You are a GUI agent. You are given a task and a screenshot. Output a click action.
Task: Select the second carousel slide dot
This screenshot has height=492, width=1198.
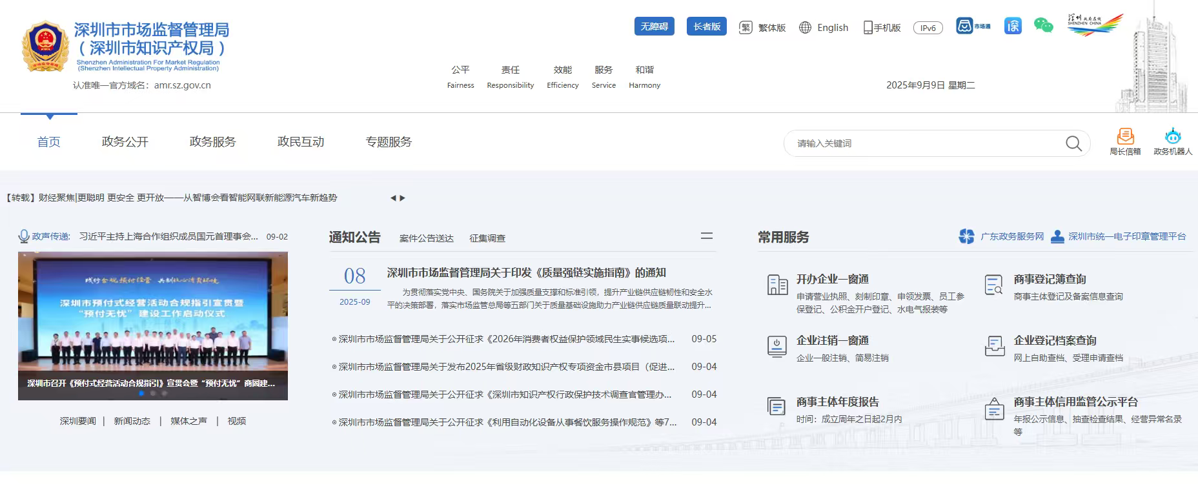coord(153,393)
